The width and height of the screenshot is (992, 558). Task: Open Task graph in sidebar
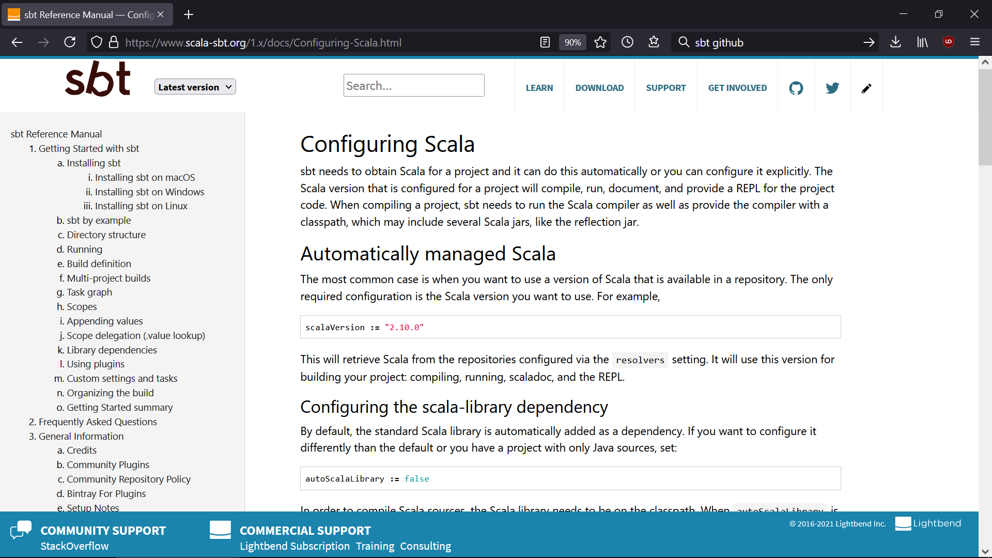pos(89,292)
